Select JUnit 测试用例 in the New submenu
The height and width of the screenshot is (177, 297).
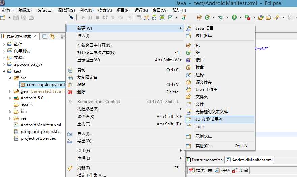219,119
